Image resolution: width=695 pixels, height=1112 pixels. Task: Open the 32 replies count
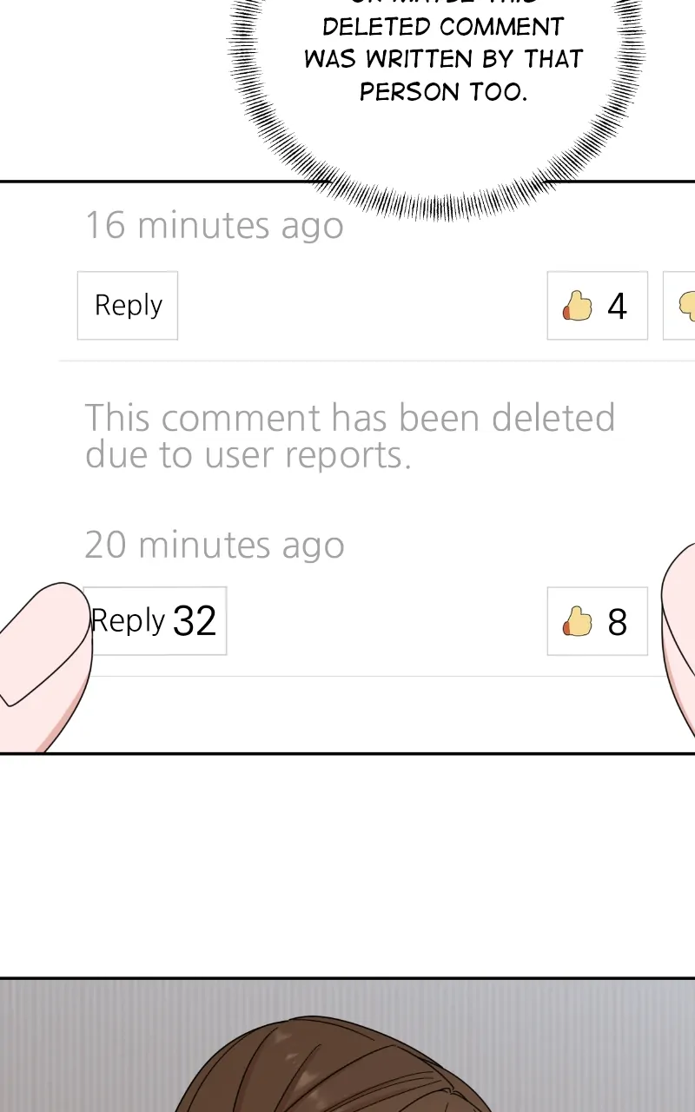point(195,621)
